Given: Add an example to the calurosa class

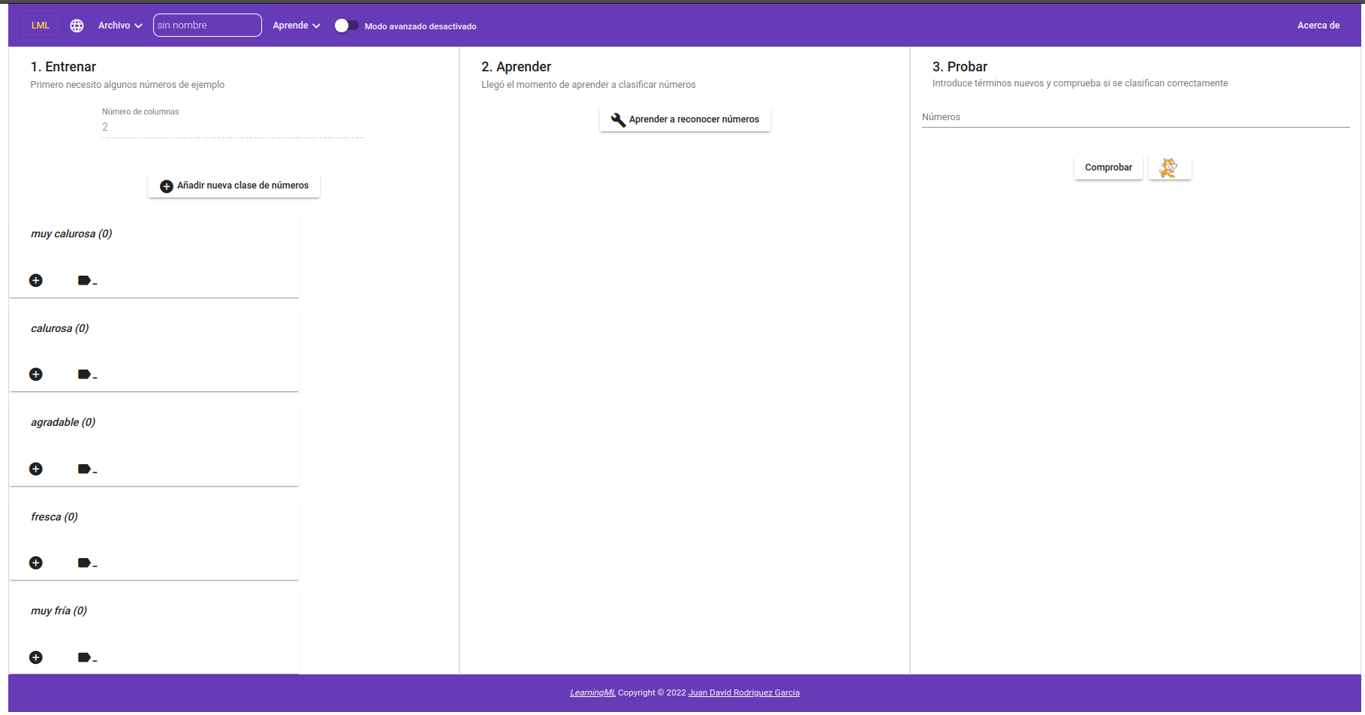Looking at the screenshot, I should point(36,374).
